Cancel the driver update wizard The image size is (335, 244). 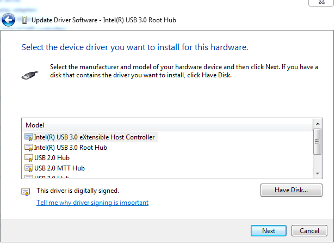309,231
